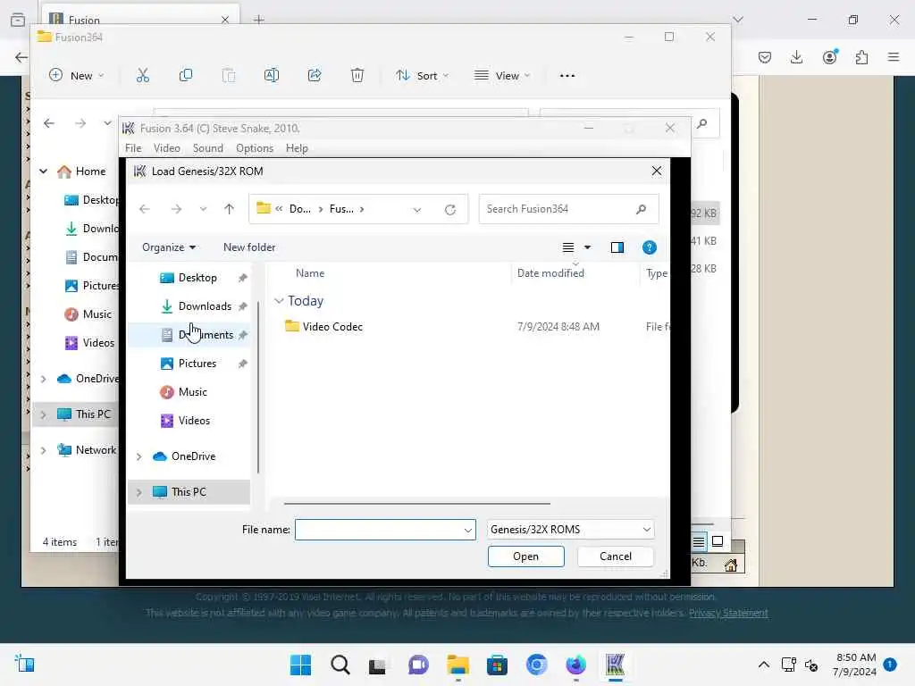Click forward arrow in Load ROM dialog

click(176, 209)
